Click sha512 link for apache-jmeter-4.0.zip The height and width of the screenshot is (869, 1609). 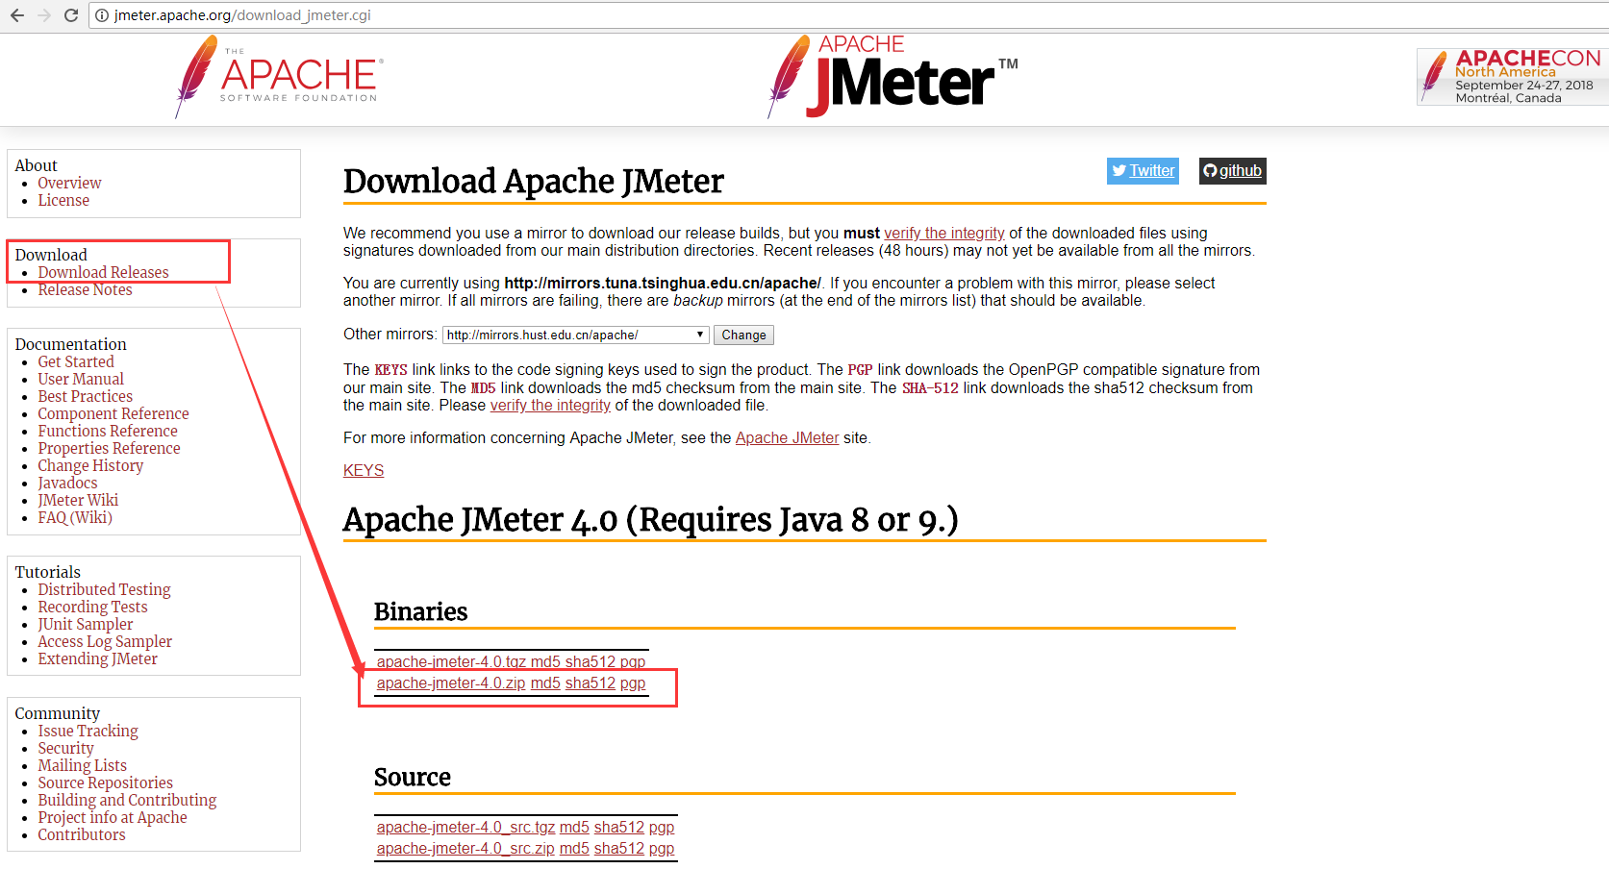590,683
